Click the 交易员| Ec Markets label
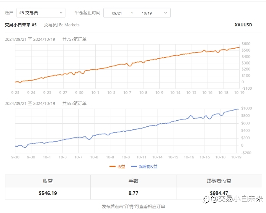This screenshot has height=213, width=266. click(62, 25)
